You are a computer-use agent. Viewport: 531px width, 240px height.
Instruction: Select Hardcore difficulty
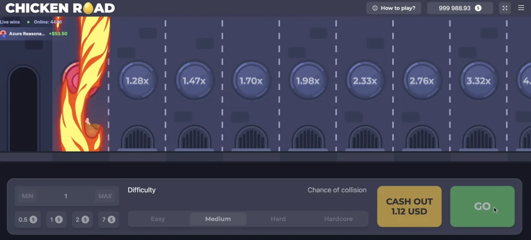coord(338,219)
